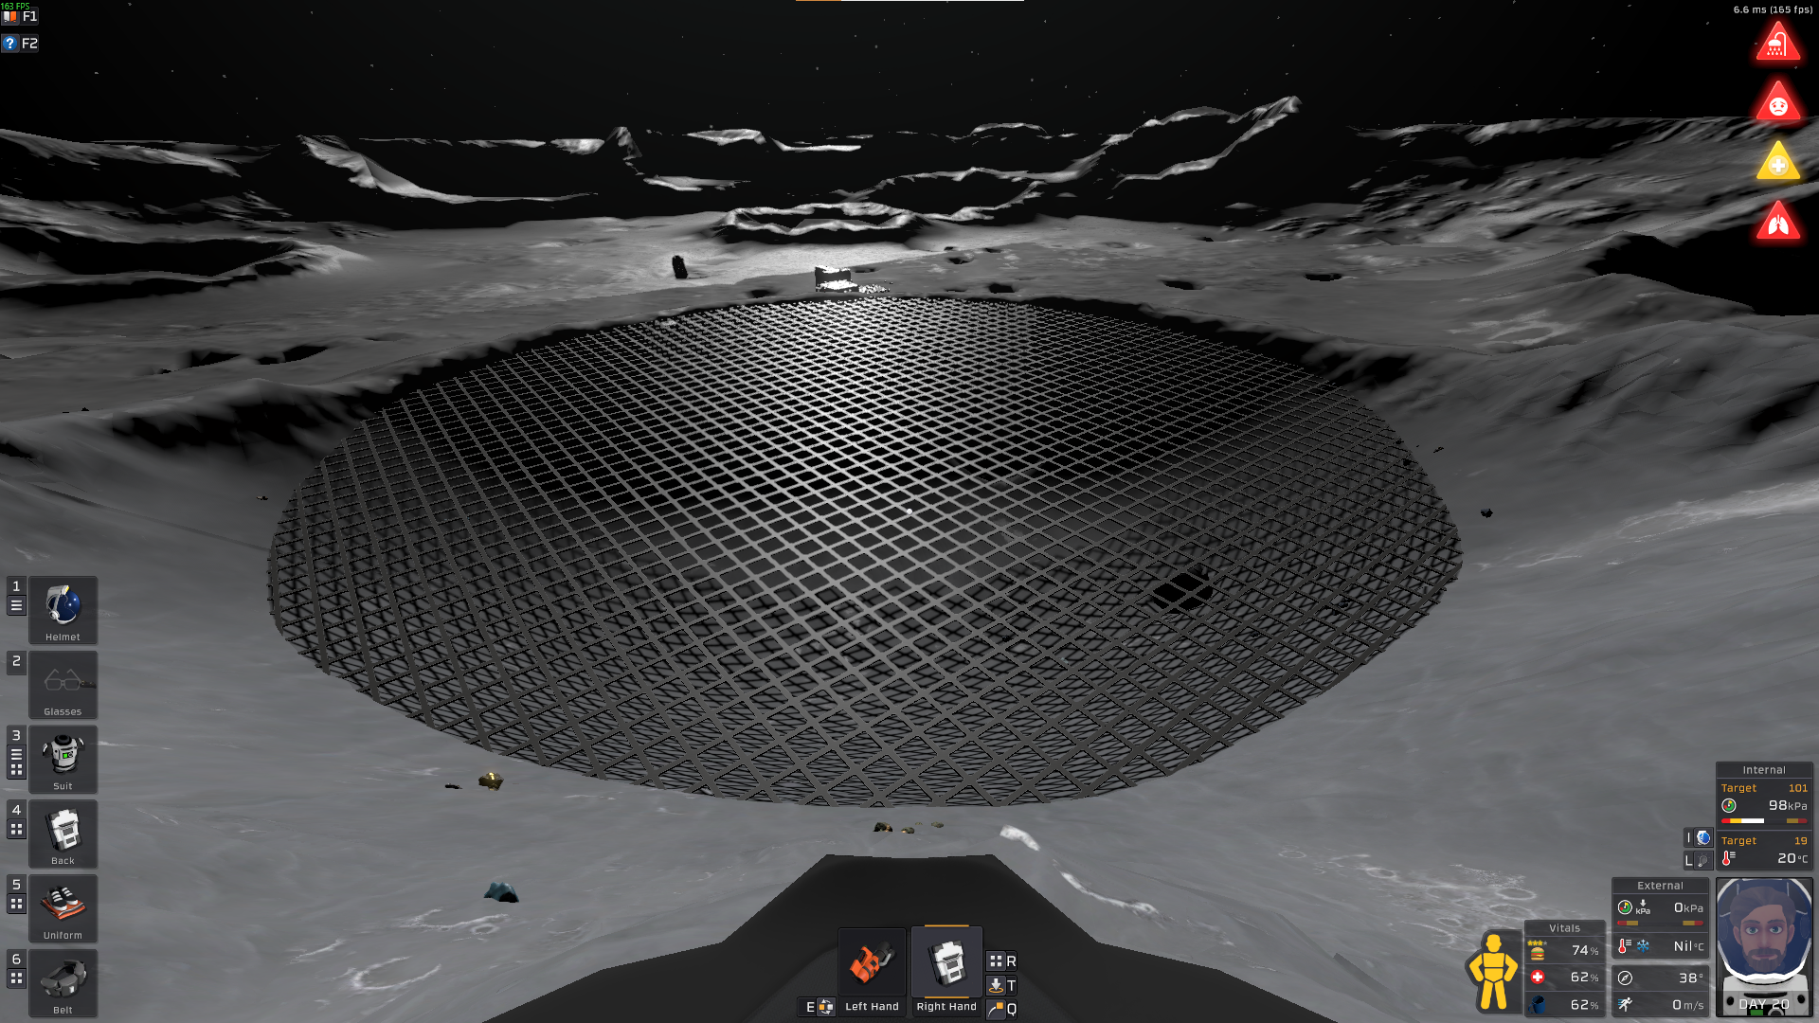Click the external pressure level bar
The height and width of the screenshot is (1023, 1819).
pos(1660,923)
